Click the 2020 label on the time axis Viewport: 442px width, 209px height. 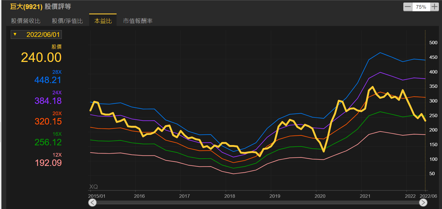pos(320,196)
